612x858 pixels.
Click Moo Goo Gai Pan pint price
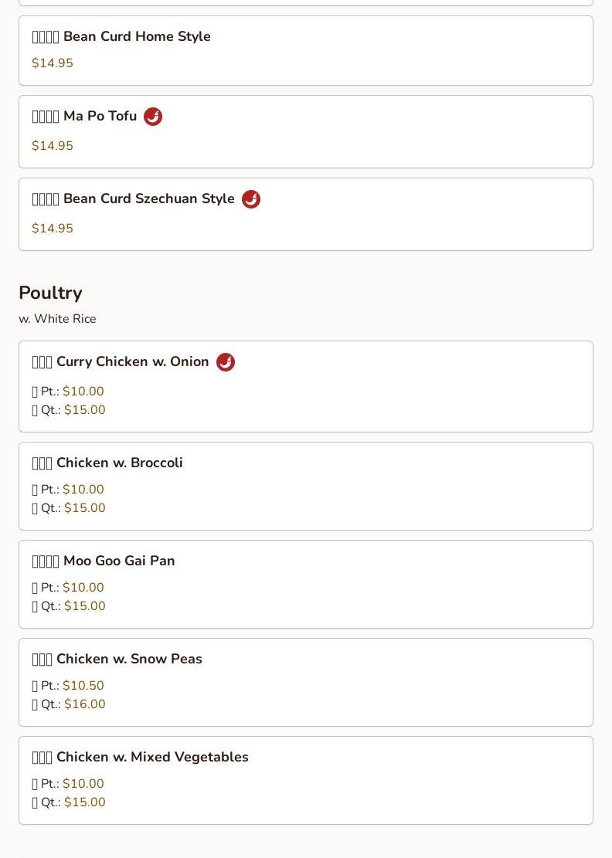83,588
